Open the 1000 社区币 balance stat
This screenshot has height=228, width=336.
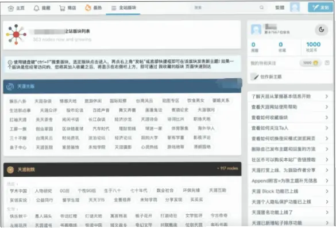313,47
